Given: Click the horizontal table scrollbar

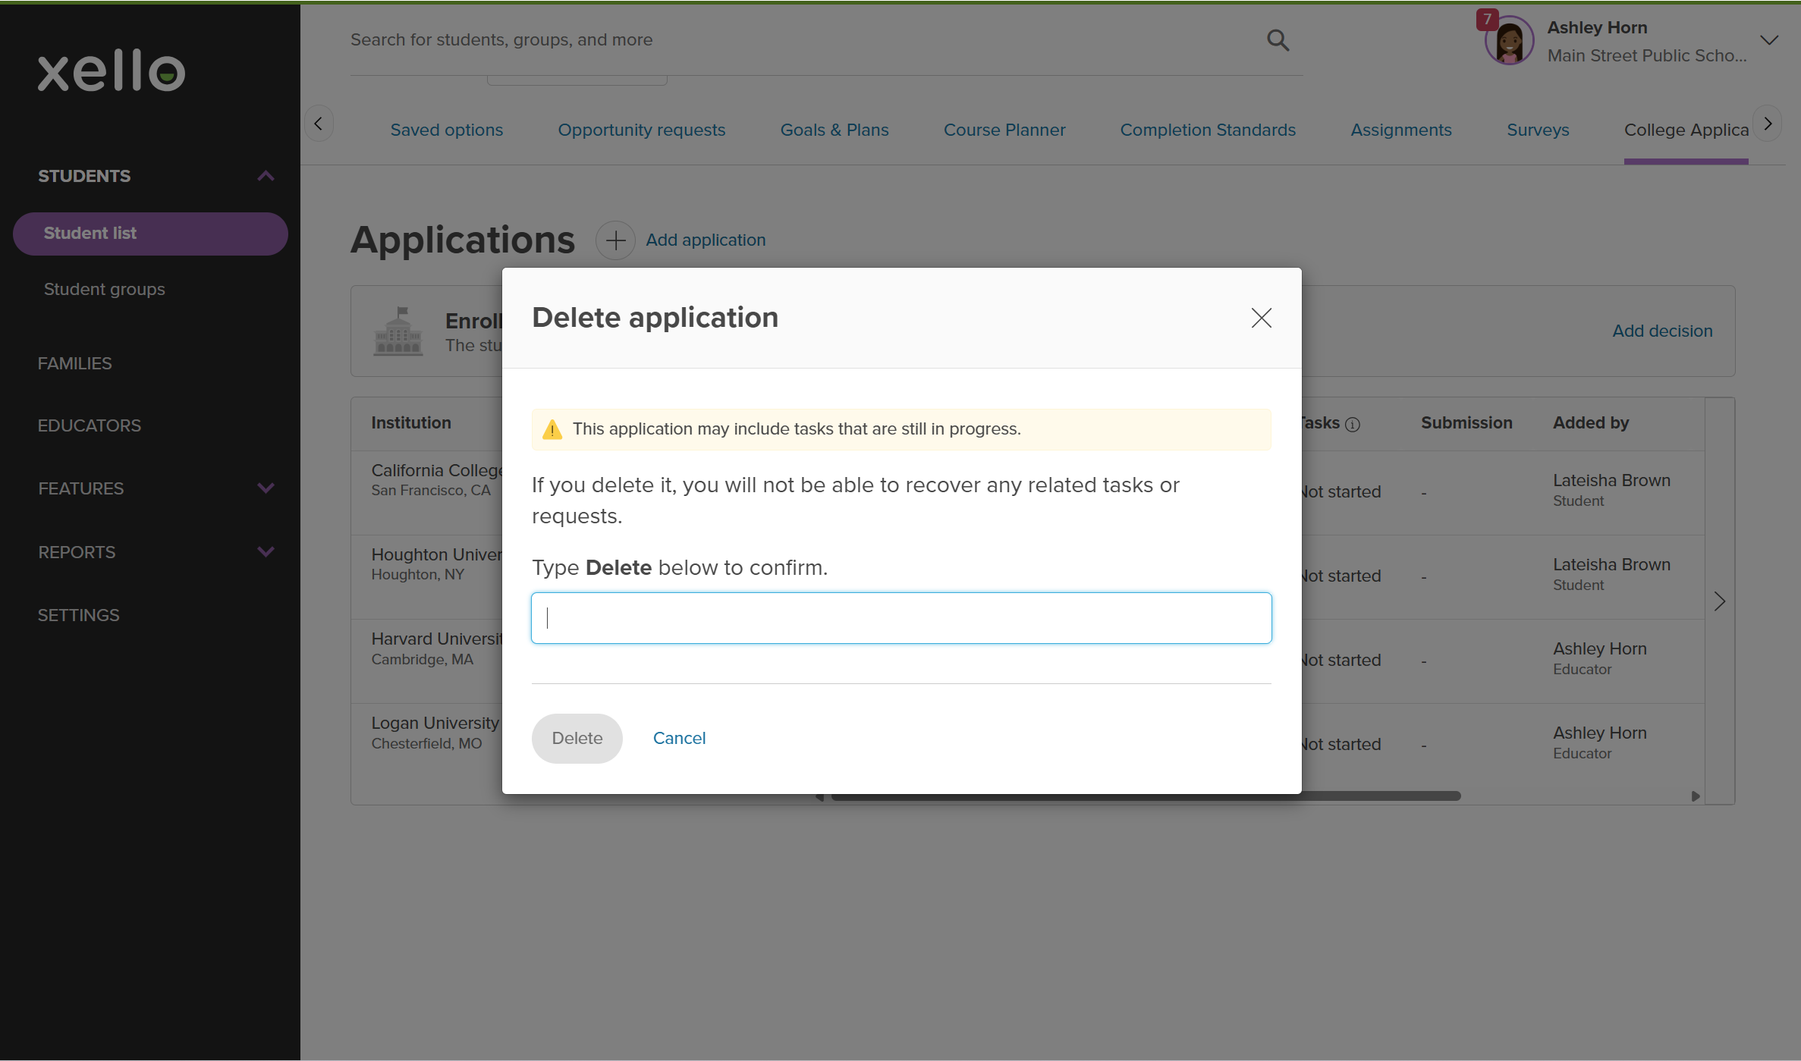Looking at the screenshot, I should pyautogui.click(x=1381, y=796).
